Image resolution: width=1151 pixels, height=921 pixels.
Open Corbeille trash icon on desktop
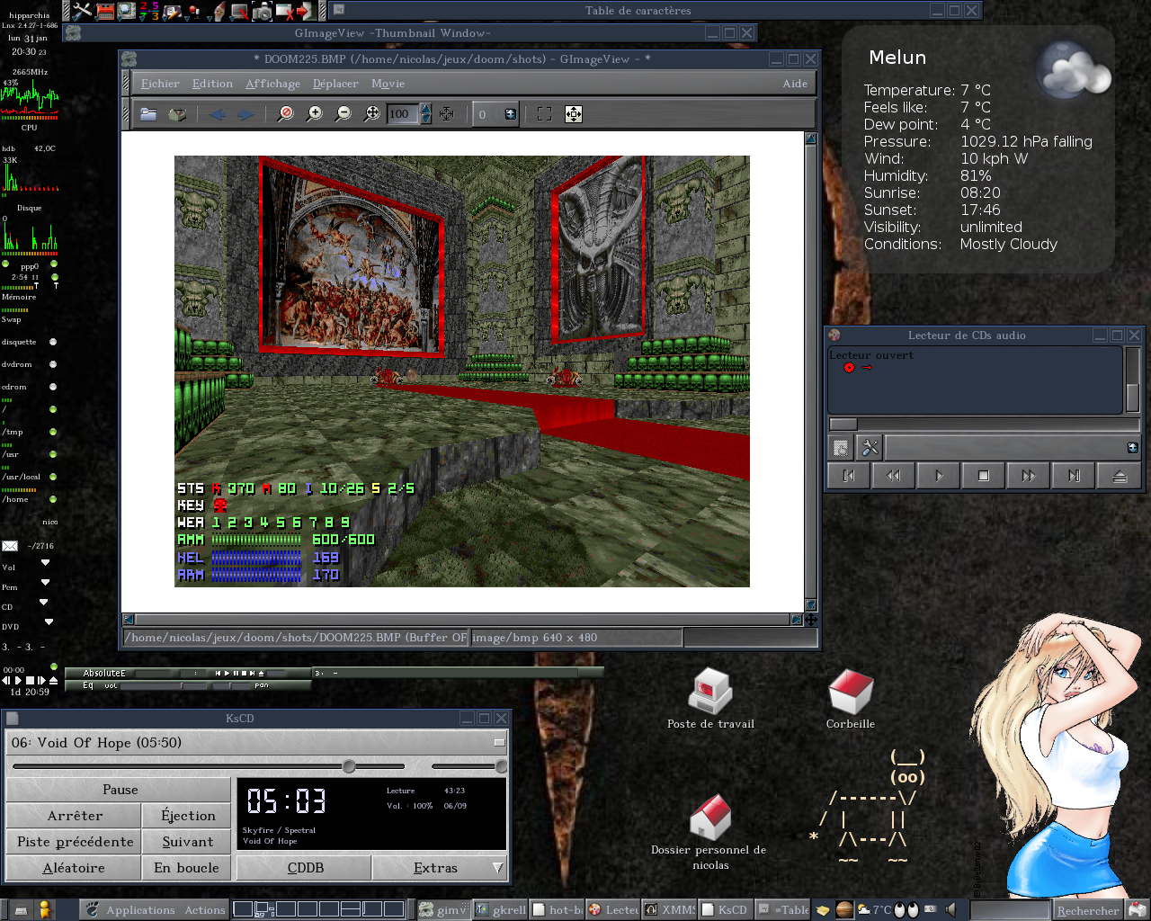(850, 693)
